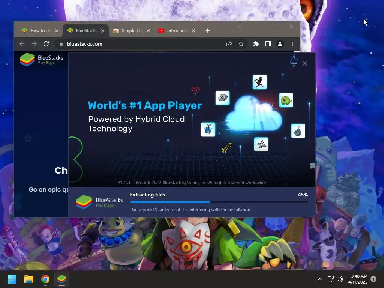
Task: Open Windows Start menu
Action: point(12,279)
